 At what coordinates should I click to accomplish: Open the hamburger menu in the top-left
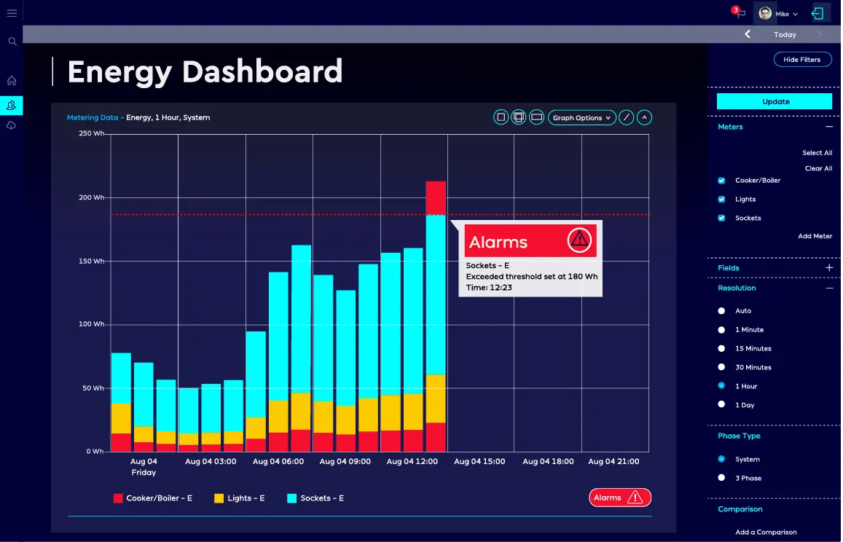click(x=12, y=13)
